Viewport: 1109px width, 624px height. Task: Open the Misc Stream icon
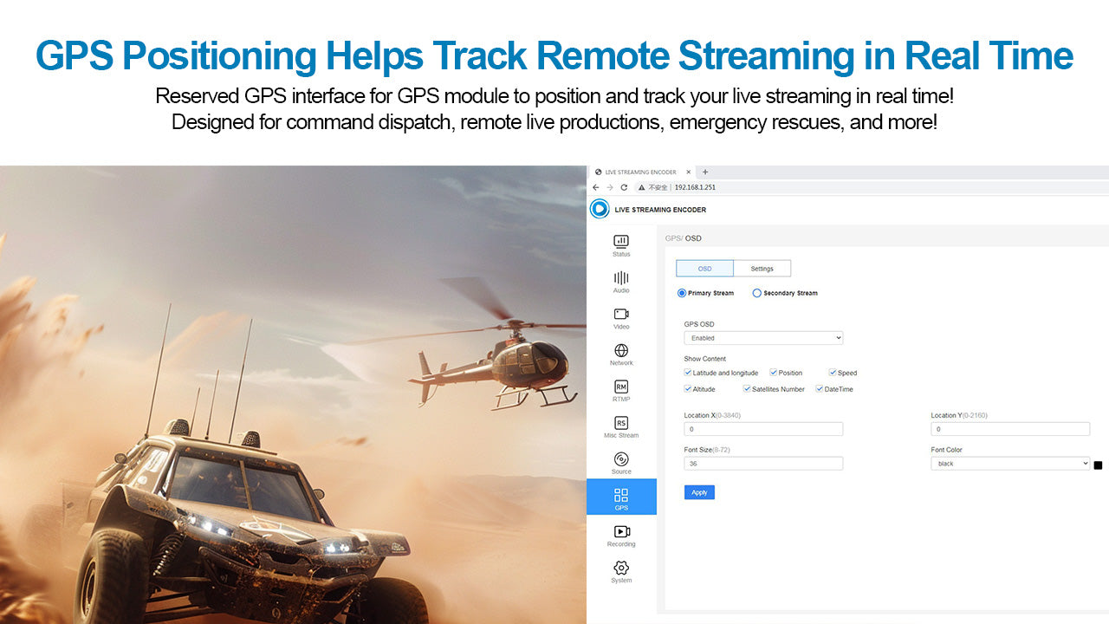(x=621, y=424)
